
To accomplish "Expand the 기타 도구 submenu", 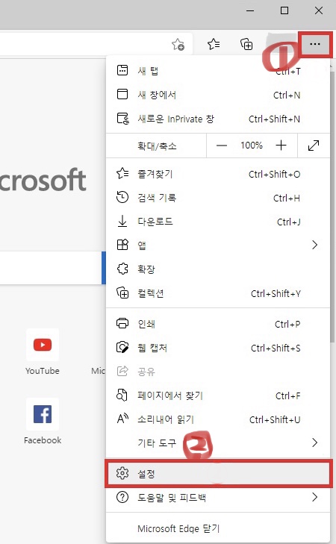I will 217,443.
